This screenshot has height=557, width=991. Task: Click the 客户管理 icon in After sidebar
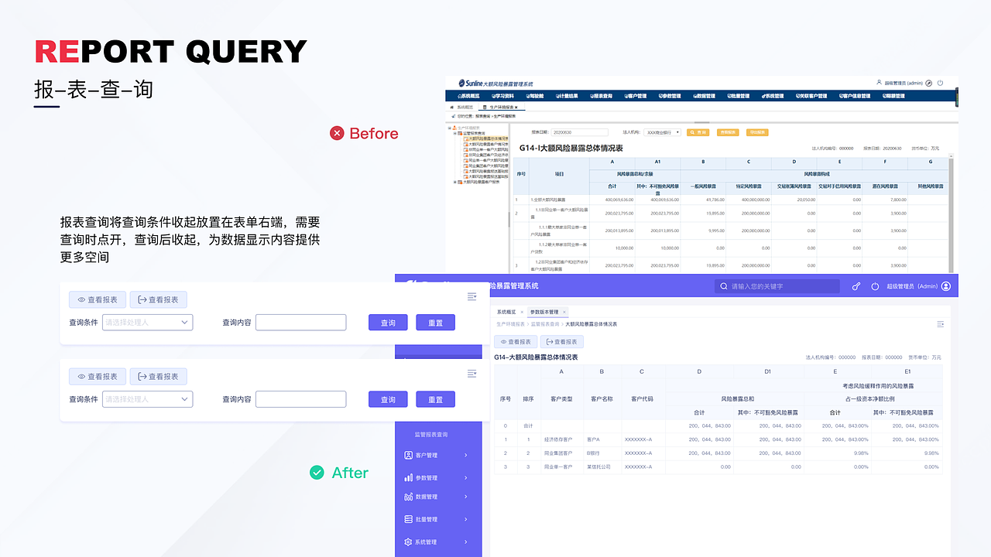pos(409,456)
